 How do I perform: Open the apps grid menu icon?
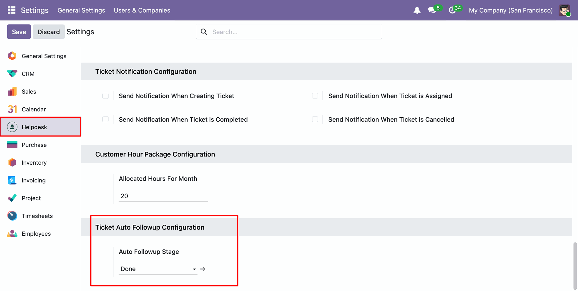click(11, 10)
